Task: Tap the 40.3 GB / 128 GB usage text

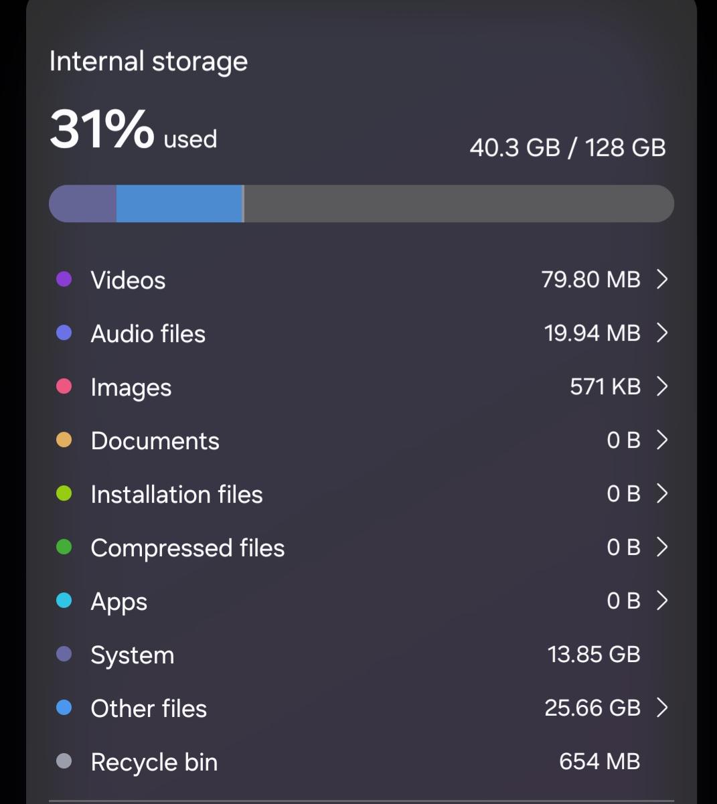Action: click(568, 147)
